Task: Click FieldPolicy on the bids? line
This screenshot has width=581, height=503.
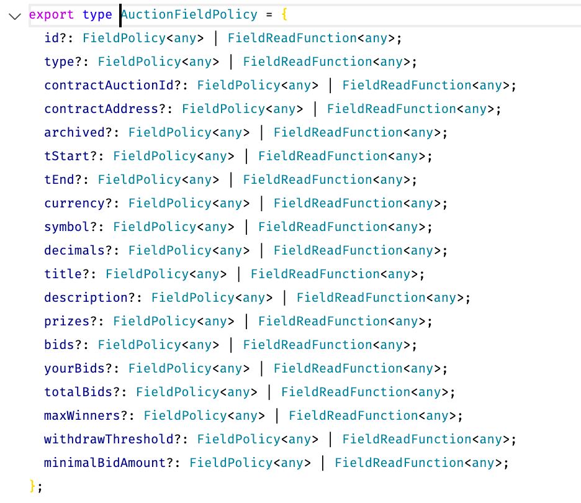Action: pyautogui.click(x=139, y=345)
